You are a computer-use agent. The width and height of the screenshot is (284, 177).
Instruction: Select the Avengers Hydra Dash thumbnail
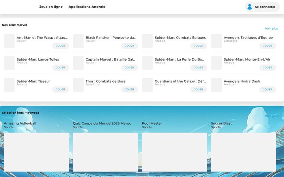(x=216, y=85)
